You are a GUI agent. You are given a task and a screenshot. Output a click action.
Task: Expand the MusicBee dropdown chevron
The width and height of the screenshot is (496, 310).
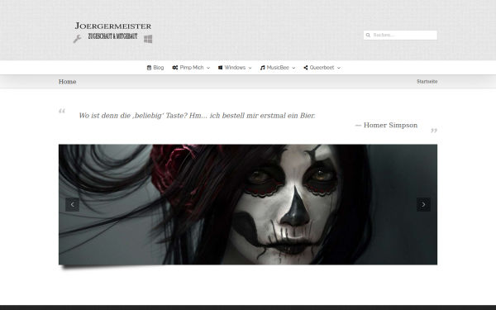click(x=293, y=68)
